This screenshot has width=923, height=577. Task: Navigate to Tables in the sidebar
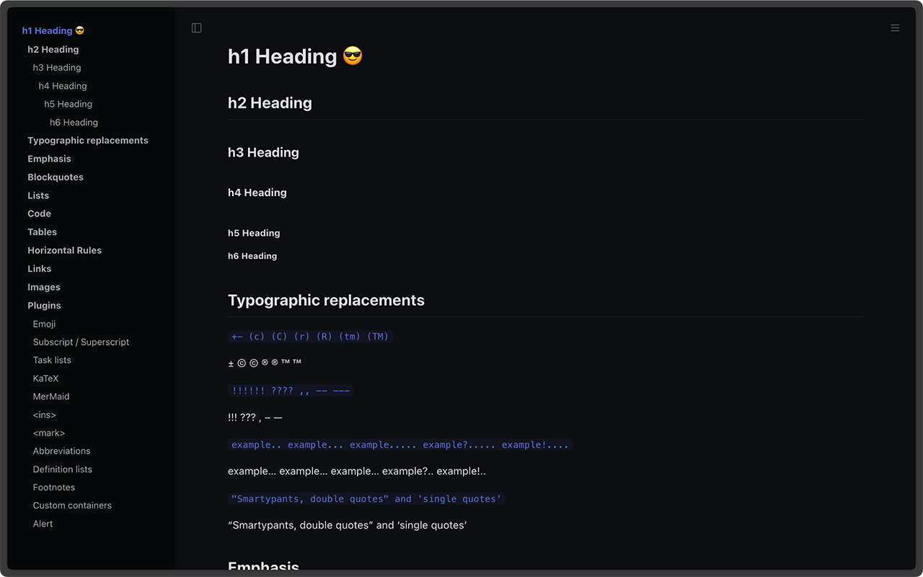click(42, 232)
